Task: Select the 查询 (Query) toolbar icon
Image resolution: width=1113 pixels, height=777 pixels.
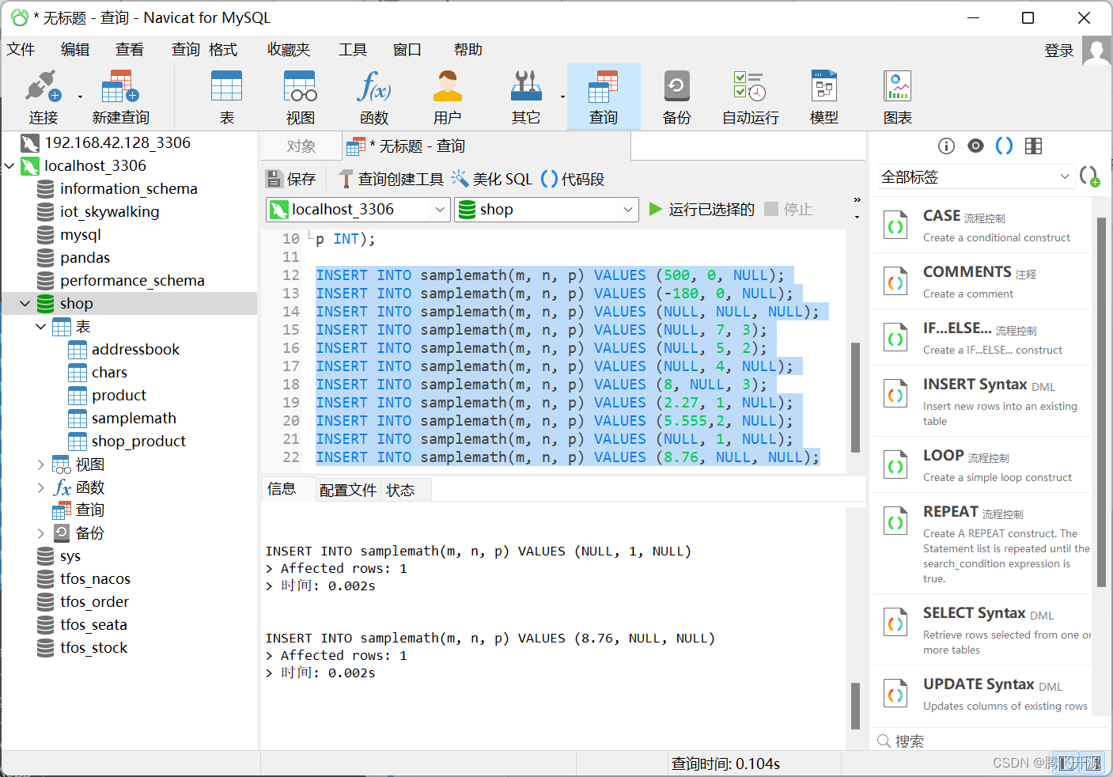Action: pos(603,97)
